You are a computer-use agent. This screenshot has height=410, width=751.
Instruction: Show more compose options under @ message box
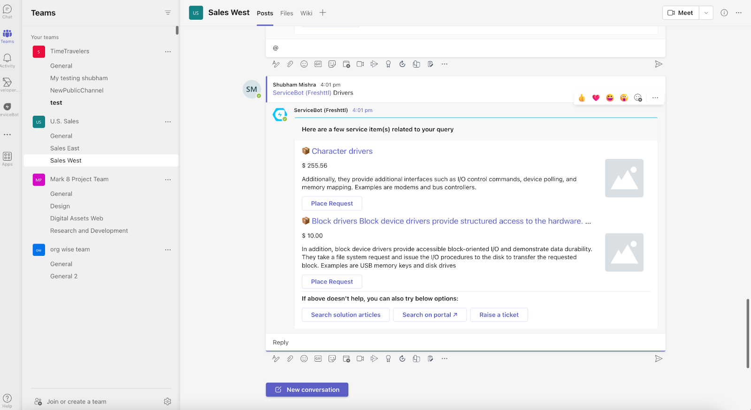click(444, 64)
